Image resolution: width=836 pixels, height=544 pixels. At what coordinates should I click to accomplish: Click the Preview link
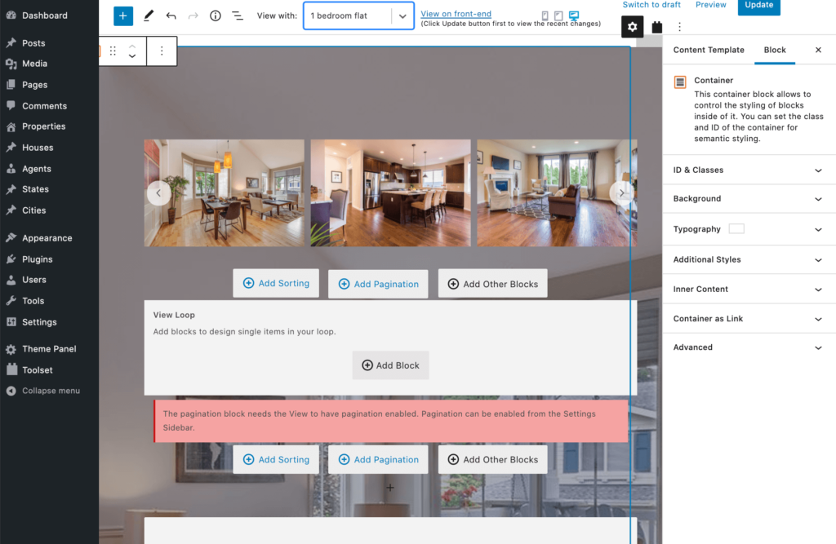(711, 5)
